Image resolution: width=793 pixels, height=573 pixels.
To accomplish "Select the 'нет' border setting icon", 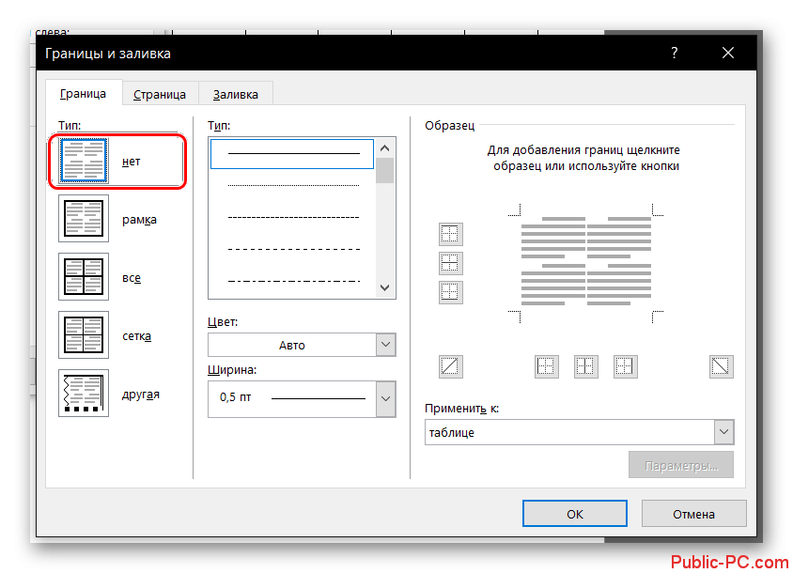I will (84, 161).
